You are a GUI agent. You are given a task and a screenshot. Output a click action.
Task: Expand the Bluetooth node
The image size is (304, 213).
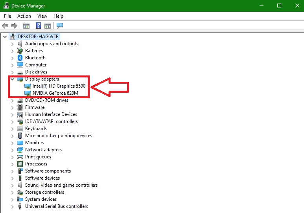point(13,58)
